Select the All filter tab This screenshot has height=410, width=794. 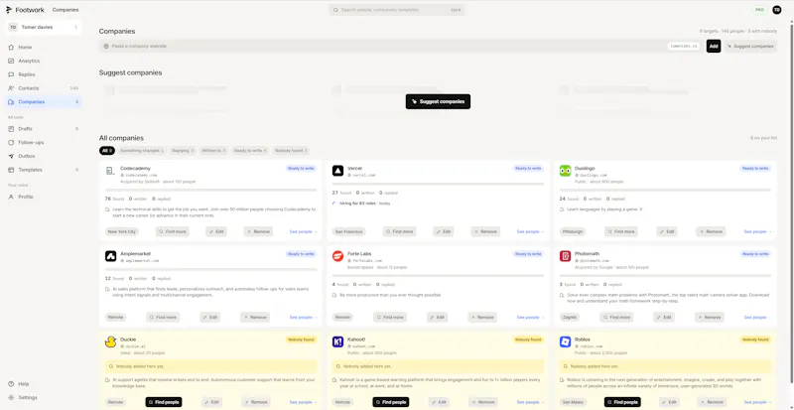[107, 151]
